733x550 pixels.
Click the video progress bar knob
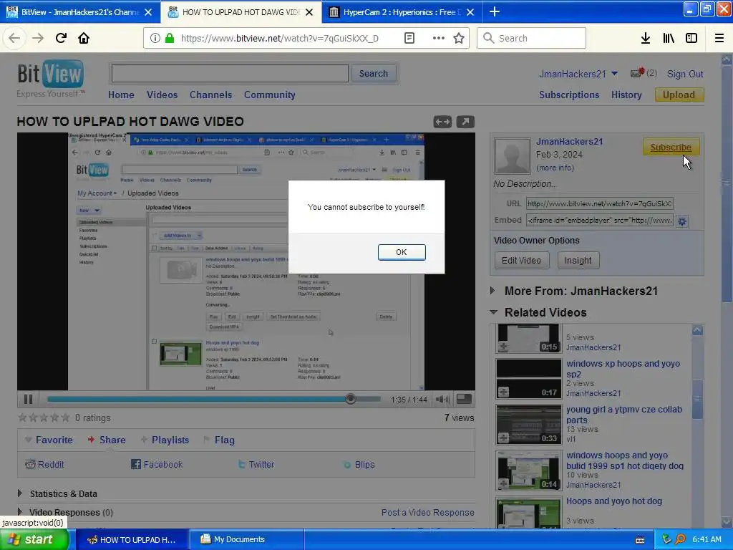351,398
